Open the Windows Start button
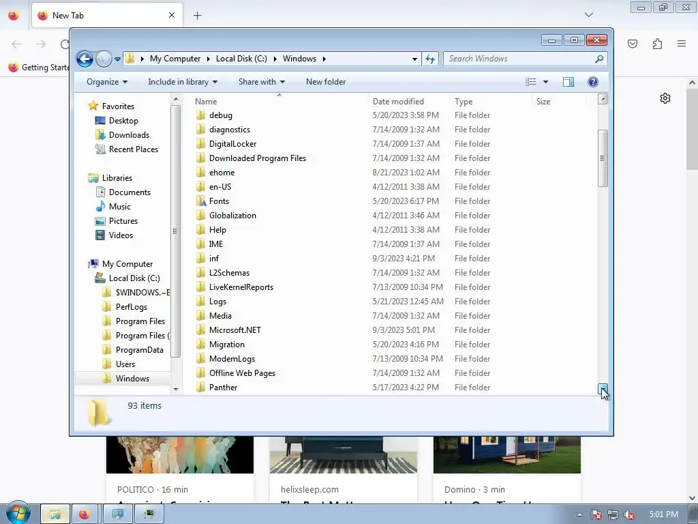This screenshot has width=698, height=524. [18, 513]
